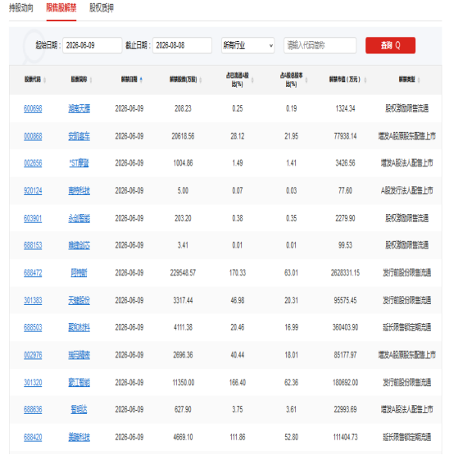Open the 所有行业 industry dropdown
Screen dimensions: 454x455
pyautogui.click(x=247, y=46)
